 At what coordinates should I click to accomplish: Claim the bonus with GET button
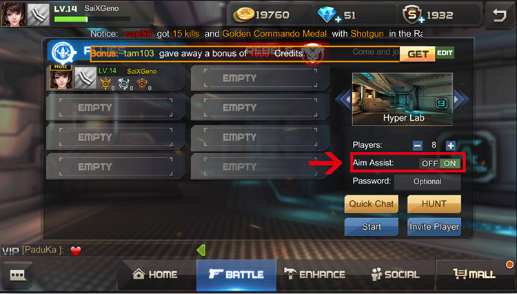[x=418, y=54]
